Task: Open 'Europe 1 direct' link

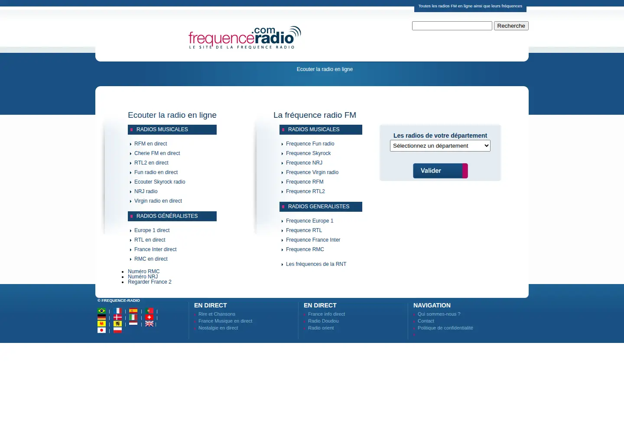Action: click(x=152, y=230)
